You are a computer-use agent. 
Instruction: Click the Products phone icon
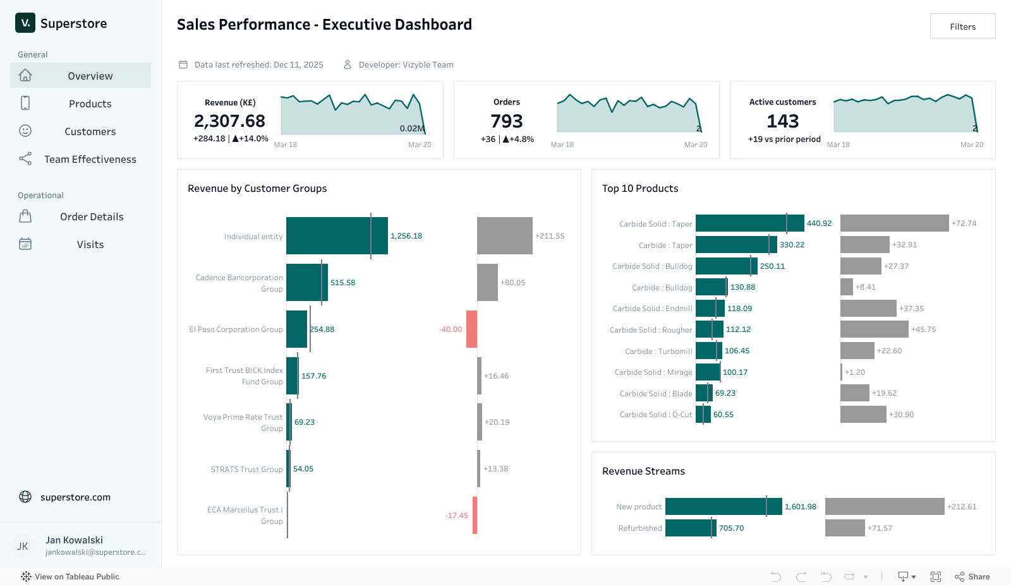pyautogui.click(x=25, y=103)
